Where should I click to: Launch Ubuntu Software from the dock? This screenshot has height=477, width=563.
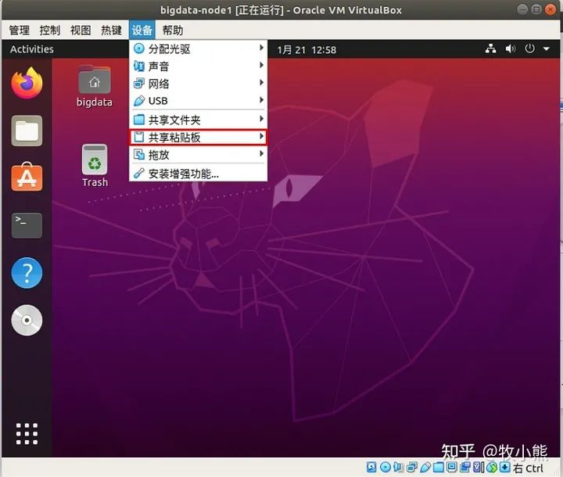point(27,178)
